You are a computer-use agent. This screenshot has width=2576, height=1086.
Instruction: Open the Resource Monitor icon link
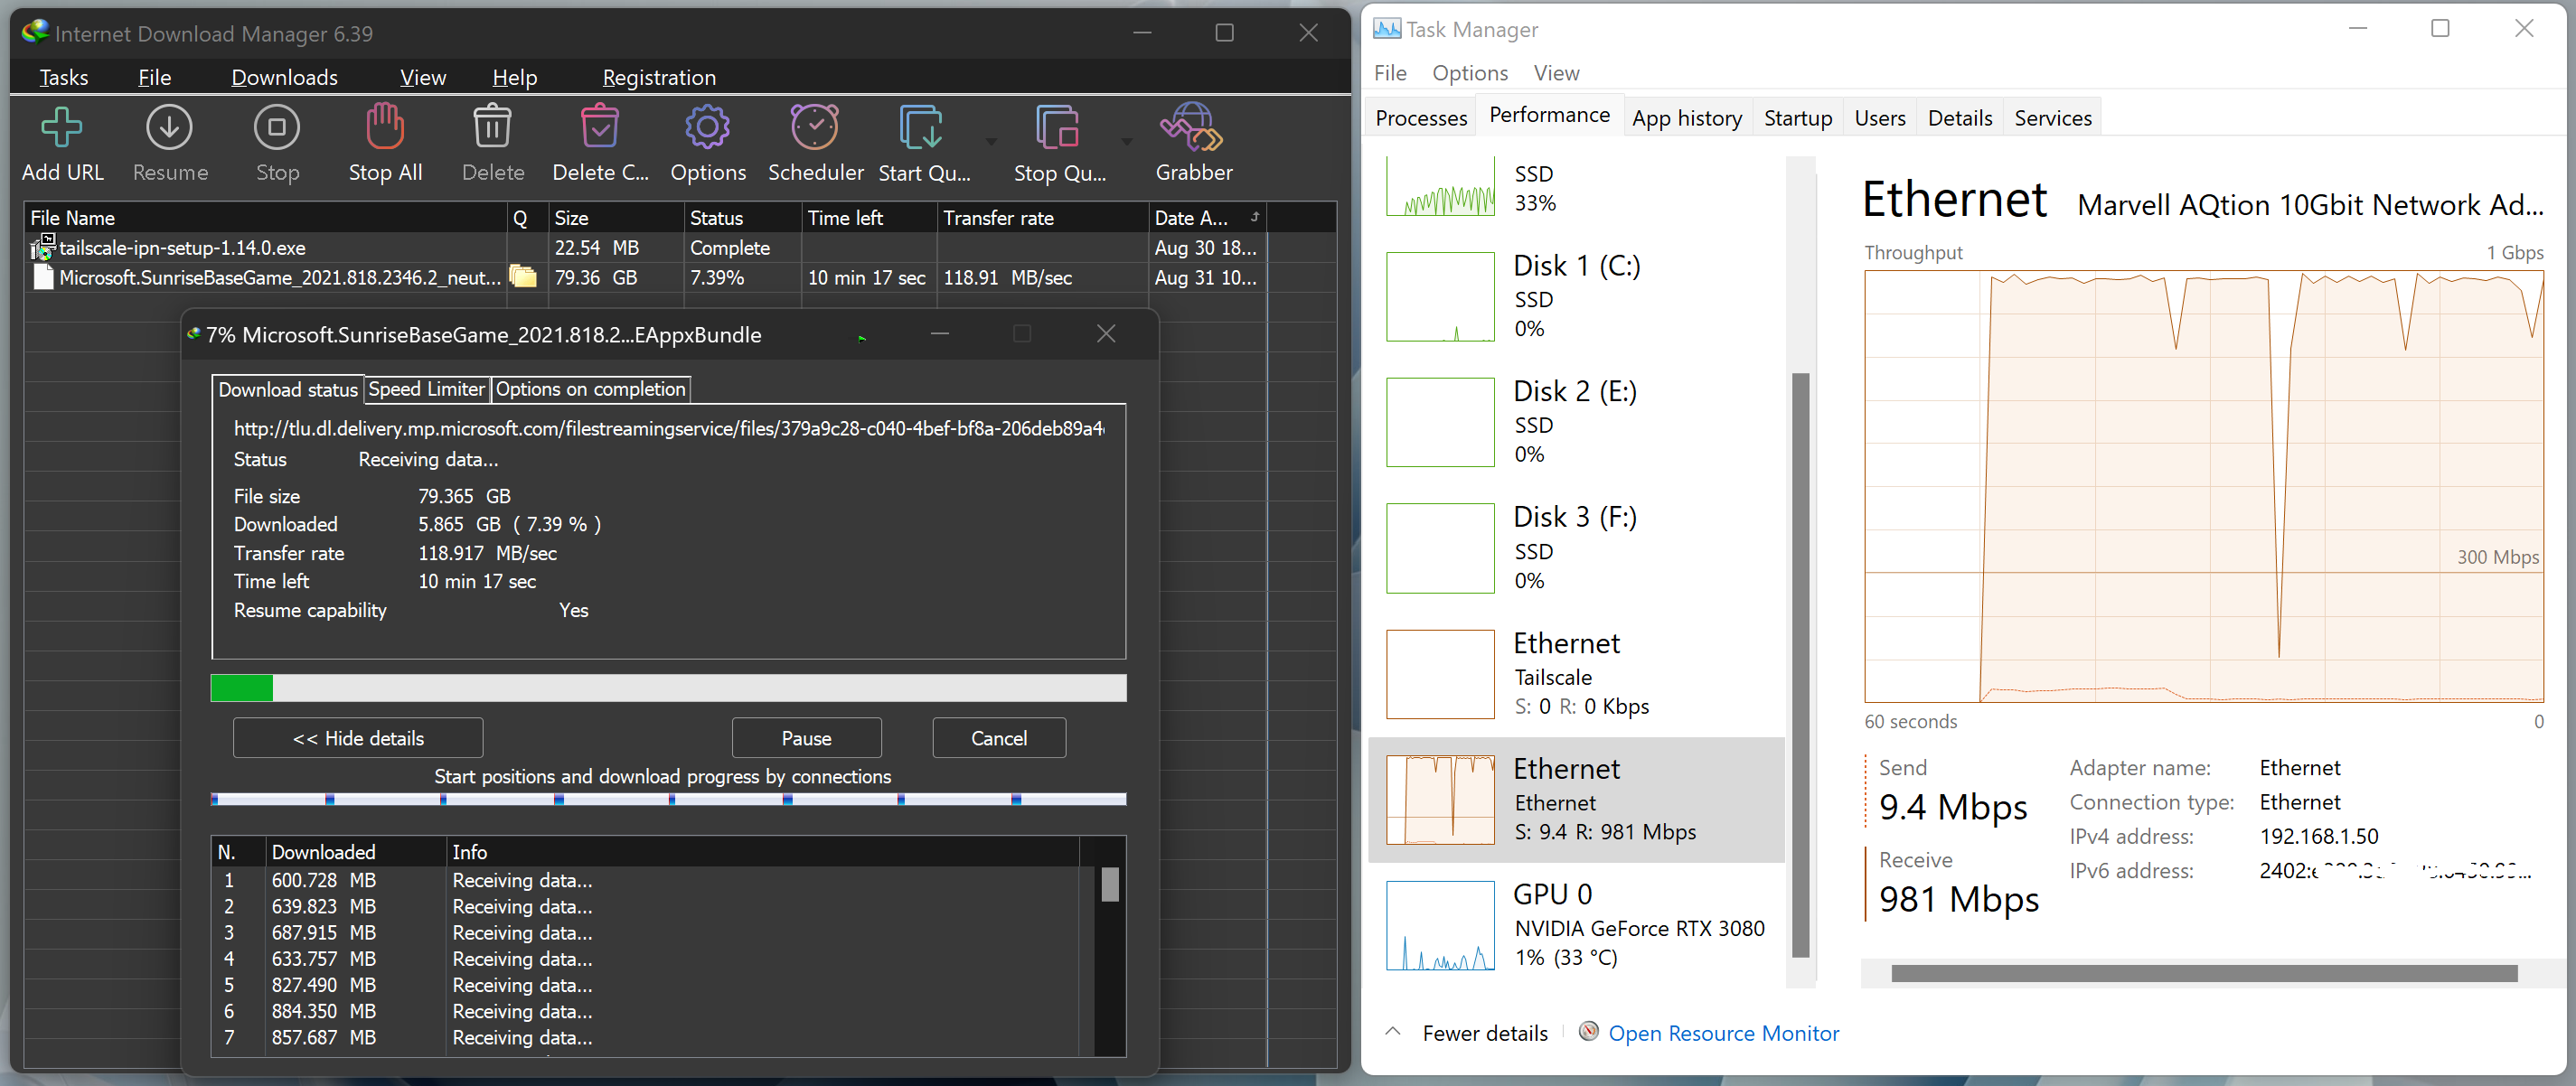1589,1031
